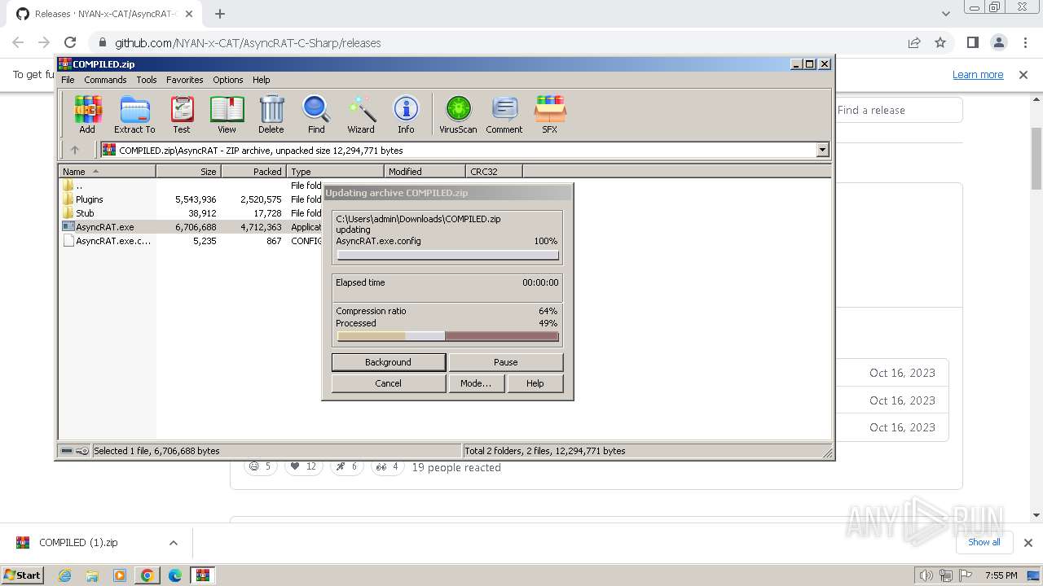Click the file progress bar for AsyncRAT.exe.config

(447, 256)
